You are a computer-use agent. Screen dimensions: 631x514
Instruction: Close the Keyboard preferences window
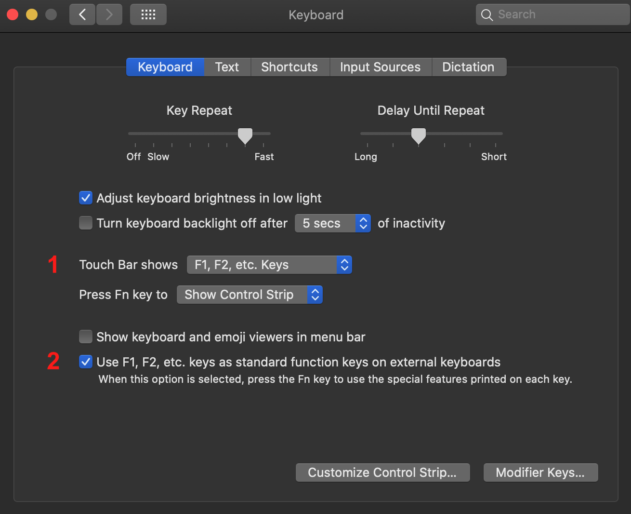(x=13, y=14)
